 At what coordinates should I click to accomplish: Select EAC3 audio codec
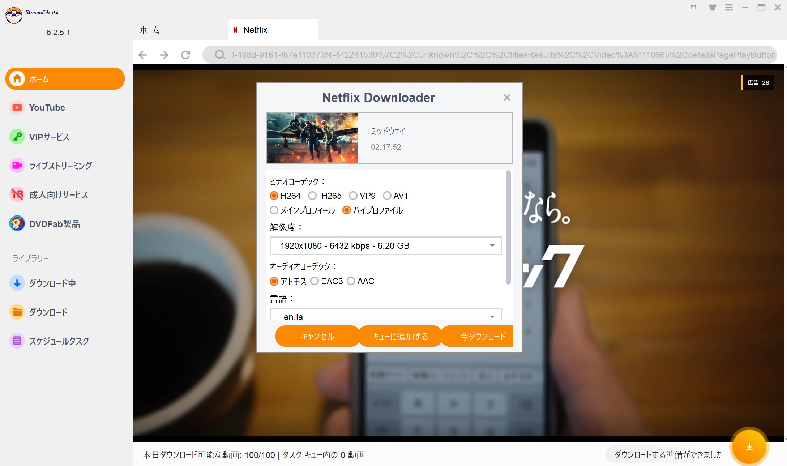pyautogui.click(x=315, y=281)
